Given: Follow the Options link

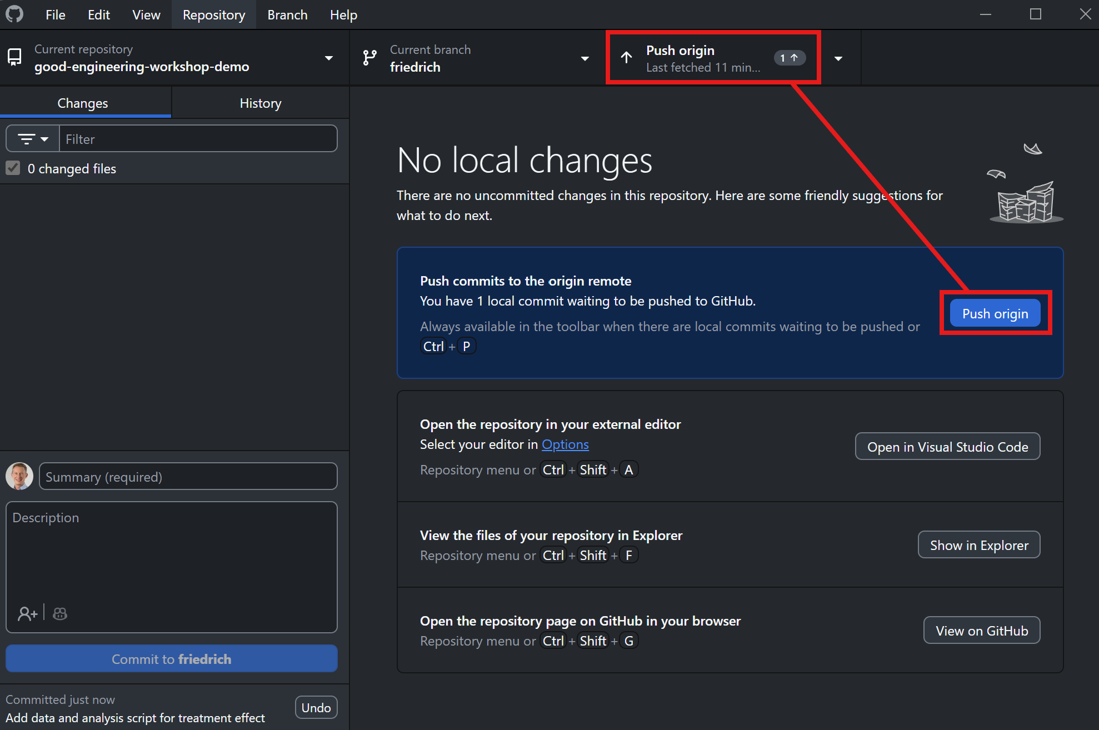Looking at the screenshot, I should [x=565, y=444].
